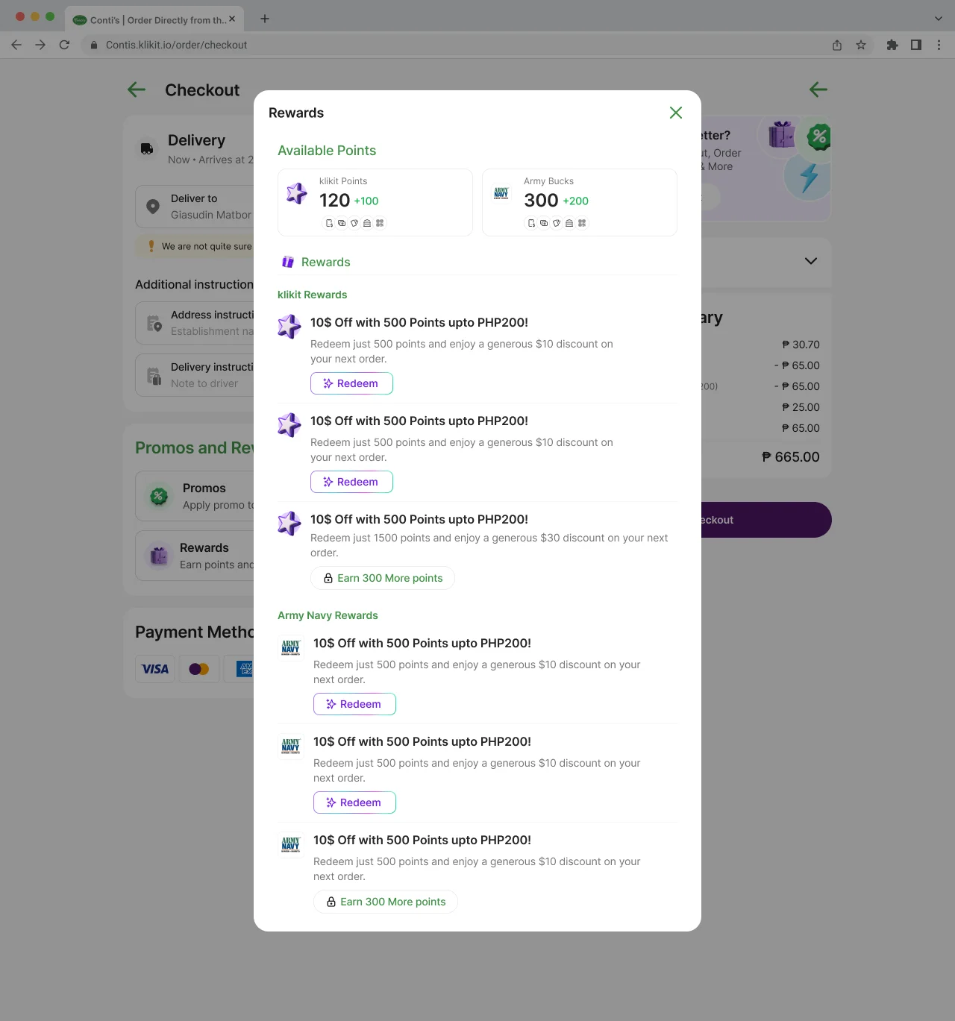Open the Rewards option in background page
Image resolution: width=955 pixels, height=1021 pixels.
[195, 556]
